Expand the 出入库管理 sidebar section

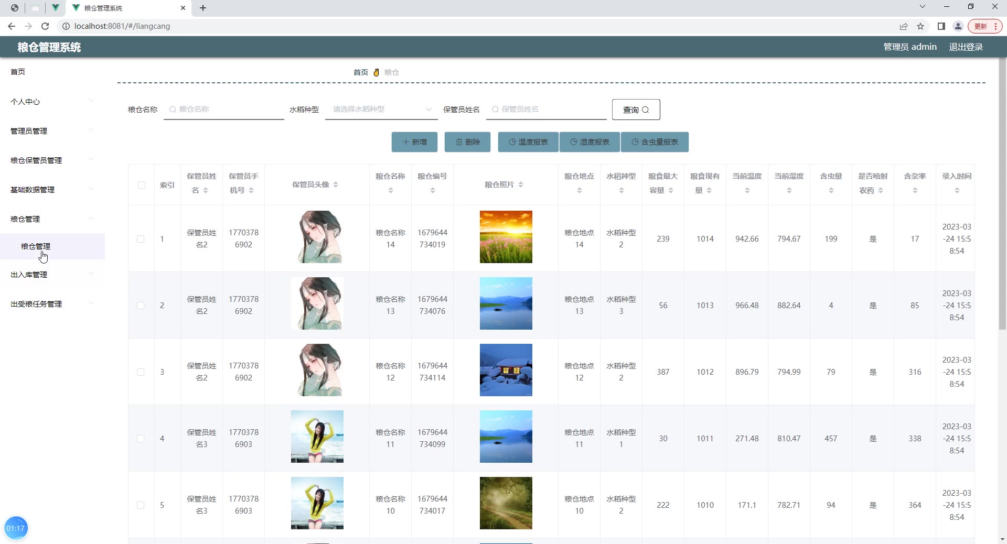pyautogui.click(x=52, y=275)
